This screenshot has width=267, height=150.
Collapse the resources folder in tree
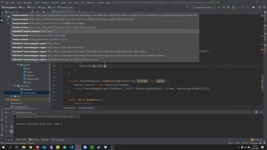15,86
